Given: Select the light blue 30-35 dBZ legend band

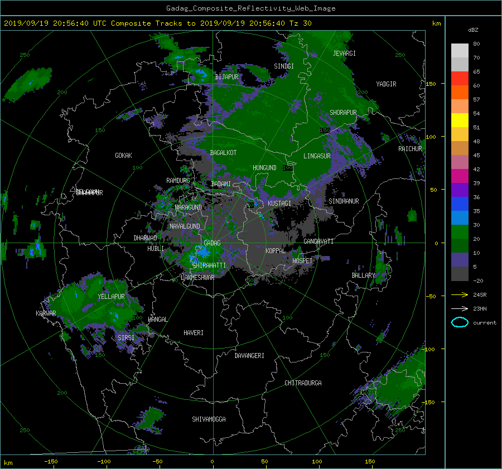Looking at the screenshot, I should [x=460, y=217].
